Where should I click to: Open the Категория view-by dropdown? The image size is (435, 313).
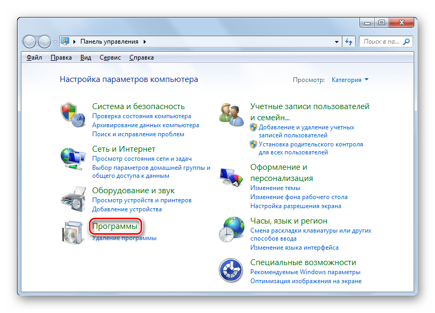pos(350,80)
